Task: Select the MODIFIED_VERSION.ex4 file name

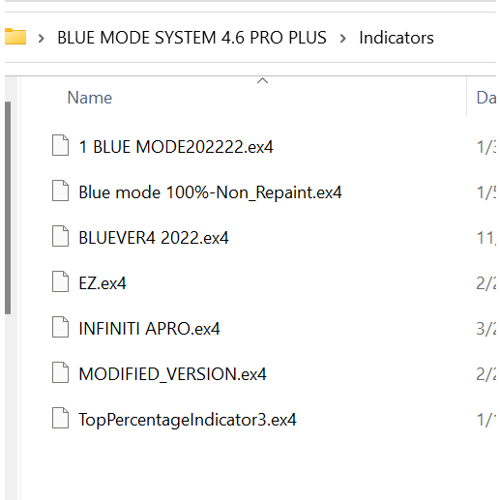Action: 172,374
